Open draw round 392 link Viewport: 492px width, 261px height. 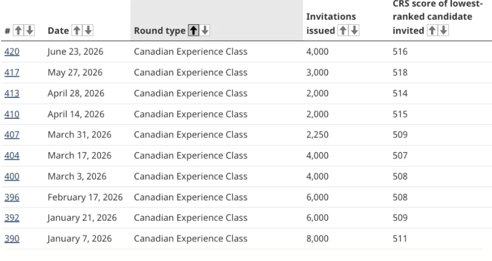pos(12,217)
